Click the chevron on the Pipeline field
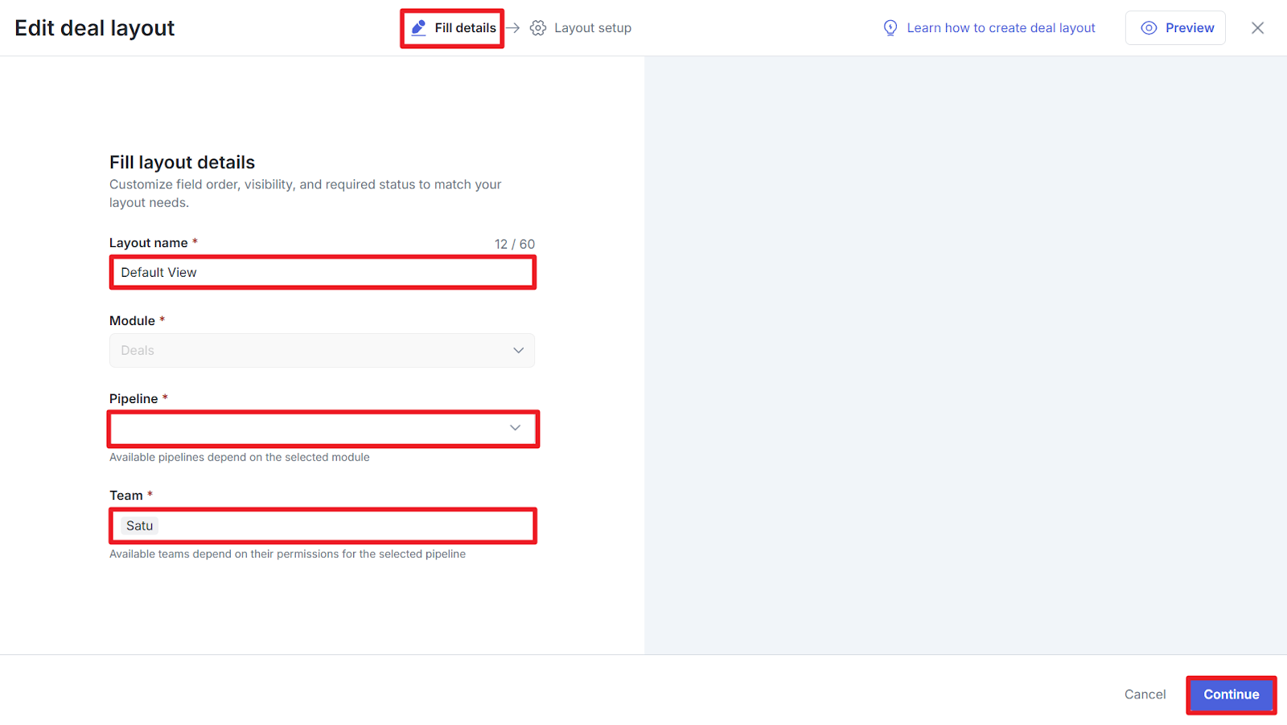The width and height of the screenshot is (1287, 725). pyautogui.click(x=515, y=428)
